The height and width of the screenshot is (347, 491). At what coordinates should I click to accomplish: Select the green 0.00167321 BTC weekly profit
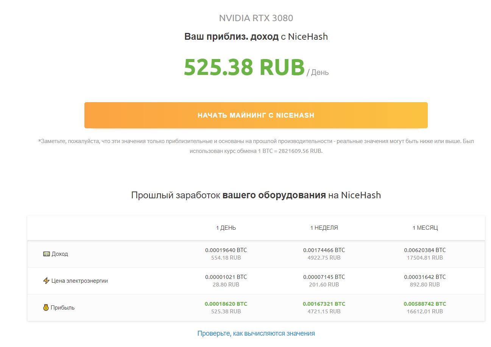pos(324,304)
